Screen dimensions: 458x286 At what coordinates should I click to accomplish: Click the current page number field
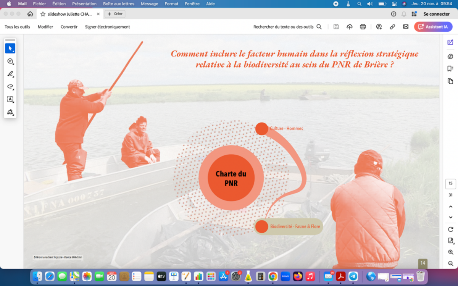[x=450, y=183]
